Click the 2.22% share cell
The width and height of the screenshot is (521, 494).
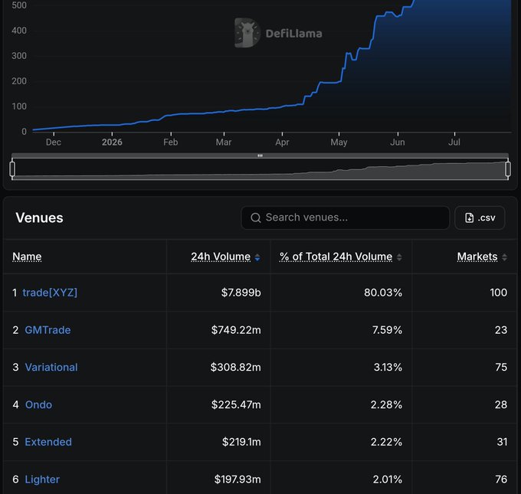click(386, 442)
